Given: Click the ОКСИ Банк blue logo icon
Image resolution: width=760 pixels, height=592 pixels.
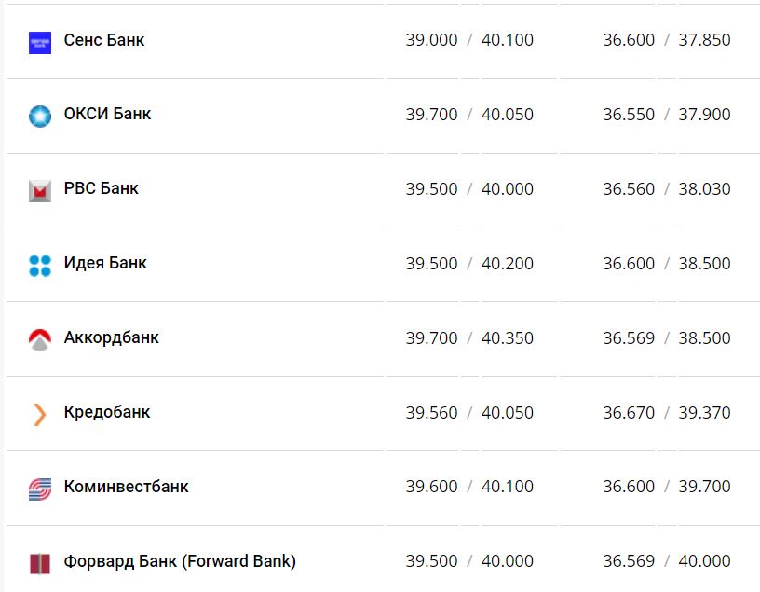Looking at the screenshot, I should point(40,116).
